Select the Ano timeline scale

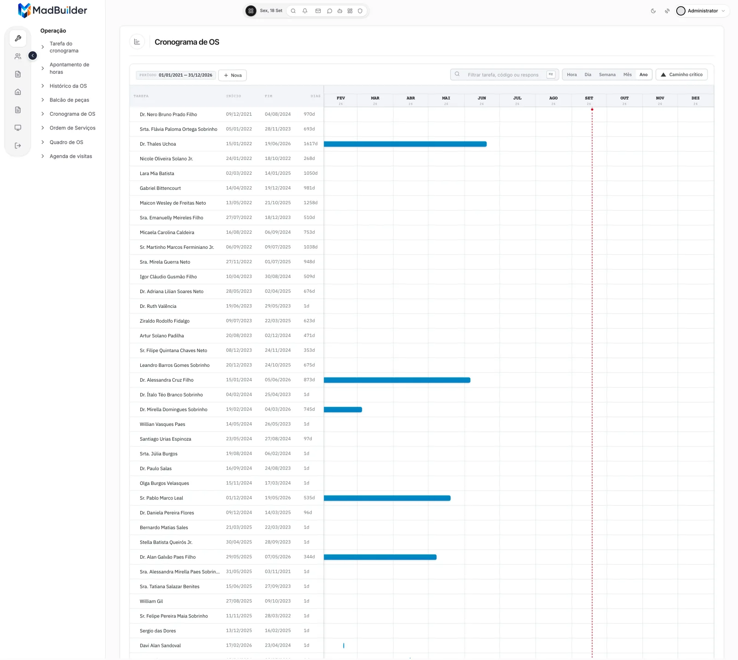[x=643, y=75]
